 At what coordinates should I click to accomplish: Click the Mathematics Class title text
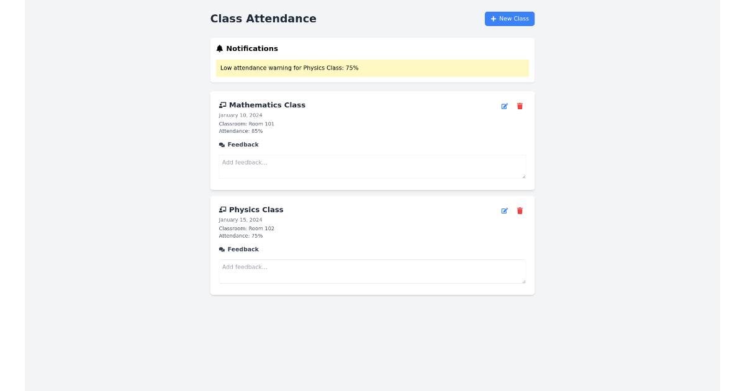point(268,105)
